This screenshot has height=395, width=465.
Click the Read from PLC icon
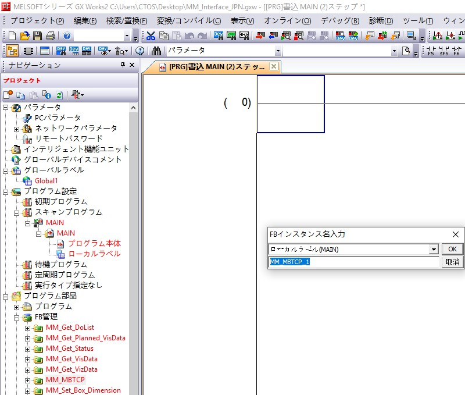273,36
